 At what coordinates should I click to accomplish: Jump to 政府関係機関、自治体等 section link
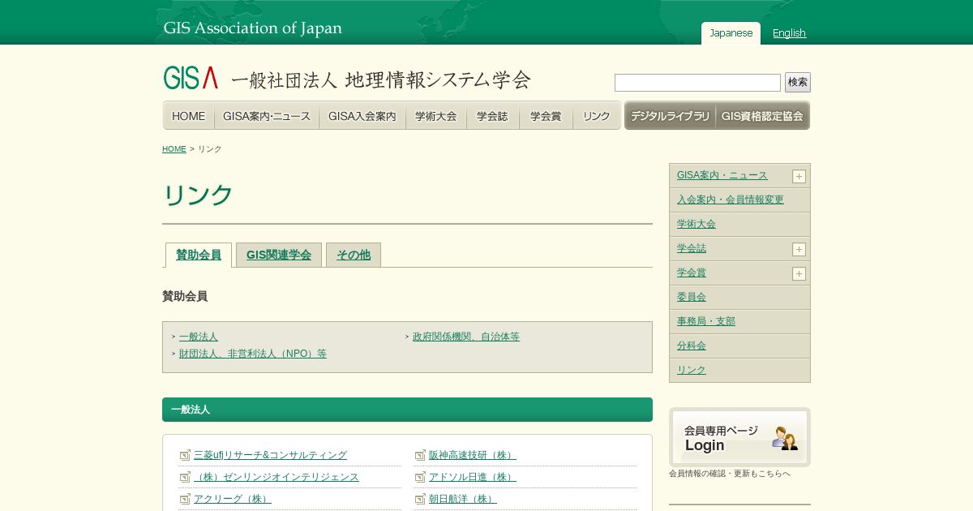tap(465, 337)
